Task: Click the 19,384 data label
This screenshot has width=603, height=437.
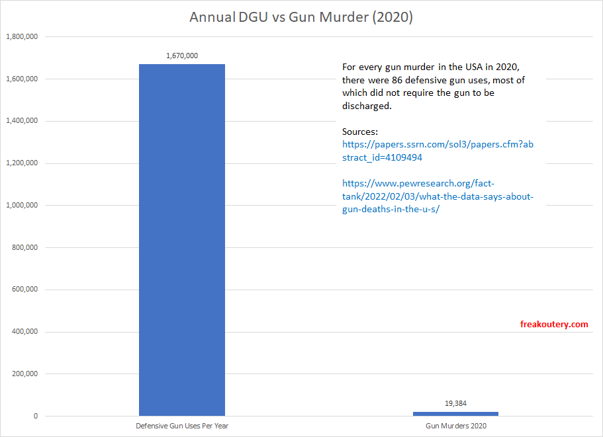Action: click(455, 403)
